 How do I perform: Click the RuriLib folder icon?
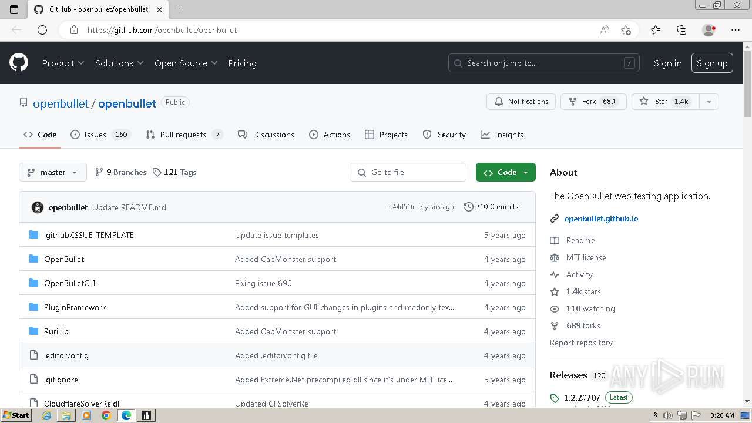[33, 331]
